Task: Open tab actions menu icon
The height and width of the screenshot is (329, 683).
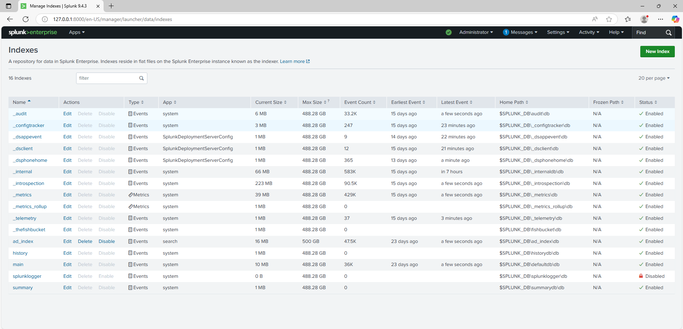Action: point(9,6)
